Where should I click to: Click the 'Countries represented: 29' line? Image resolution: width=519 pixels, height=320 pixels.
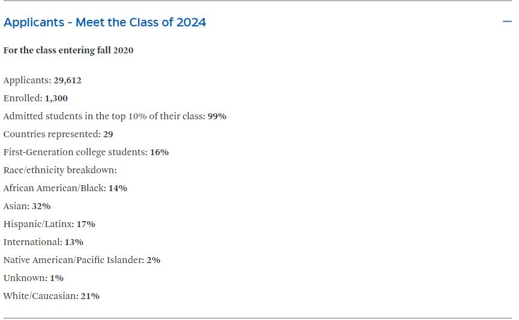[58, 134]
